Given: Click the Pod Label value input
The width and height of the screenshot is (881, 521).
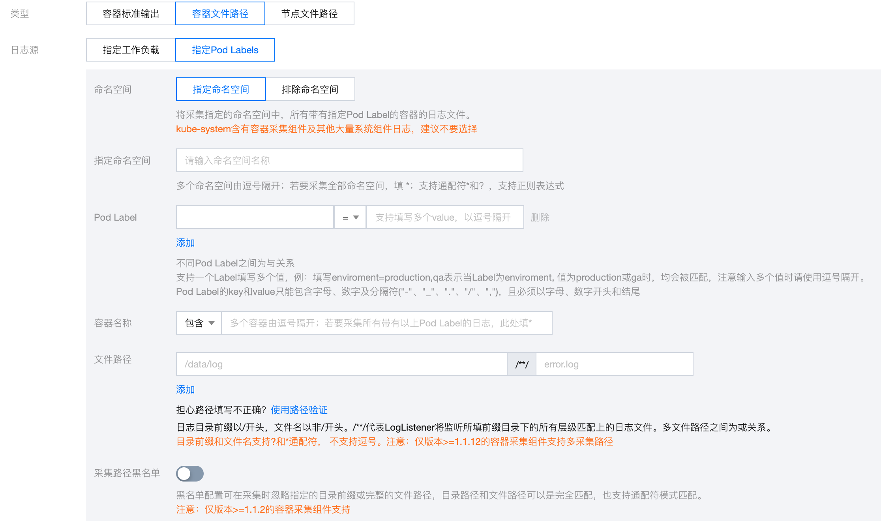Looking at the screenshot, I should tap(445, 217).
